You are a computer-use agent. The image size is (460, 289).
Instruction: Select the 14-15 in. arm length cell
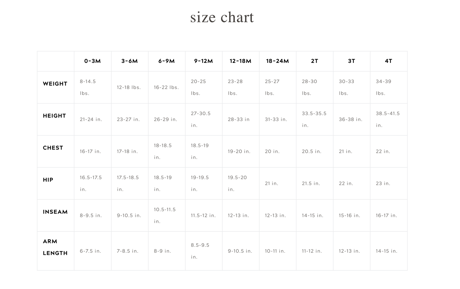(x=386, y=251)
